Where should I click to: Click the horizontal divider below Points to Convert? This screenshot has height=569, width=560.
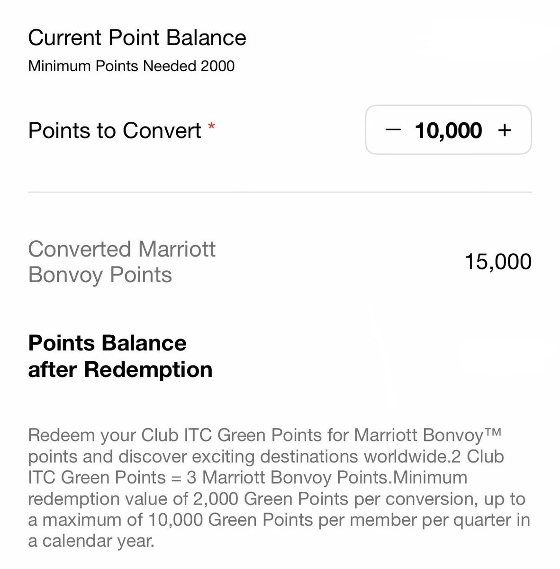(280, 192)
